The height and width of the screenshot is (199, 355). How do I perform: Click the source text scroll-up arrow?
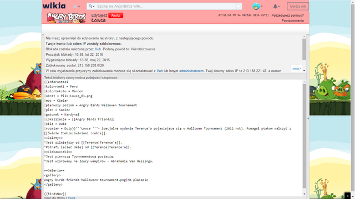[x=305, y=82]
